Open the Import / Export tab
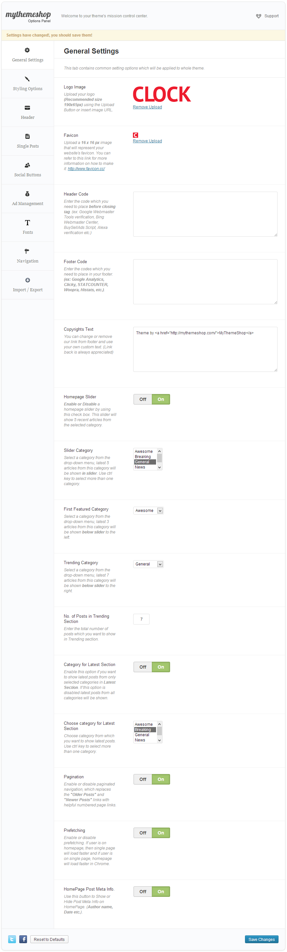The image size is (287, 952). click(x=28, y=285)
